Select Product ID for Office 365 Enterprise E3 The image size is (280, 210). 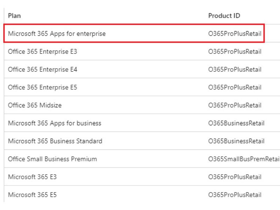[x=234, y=51]
